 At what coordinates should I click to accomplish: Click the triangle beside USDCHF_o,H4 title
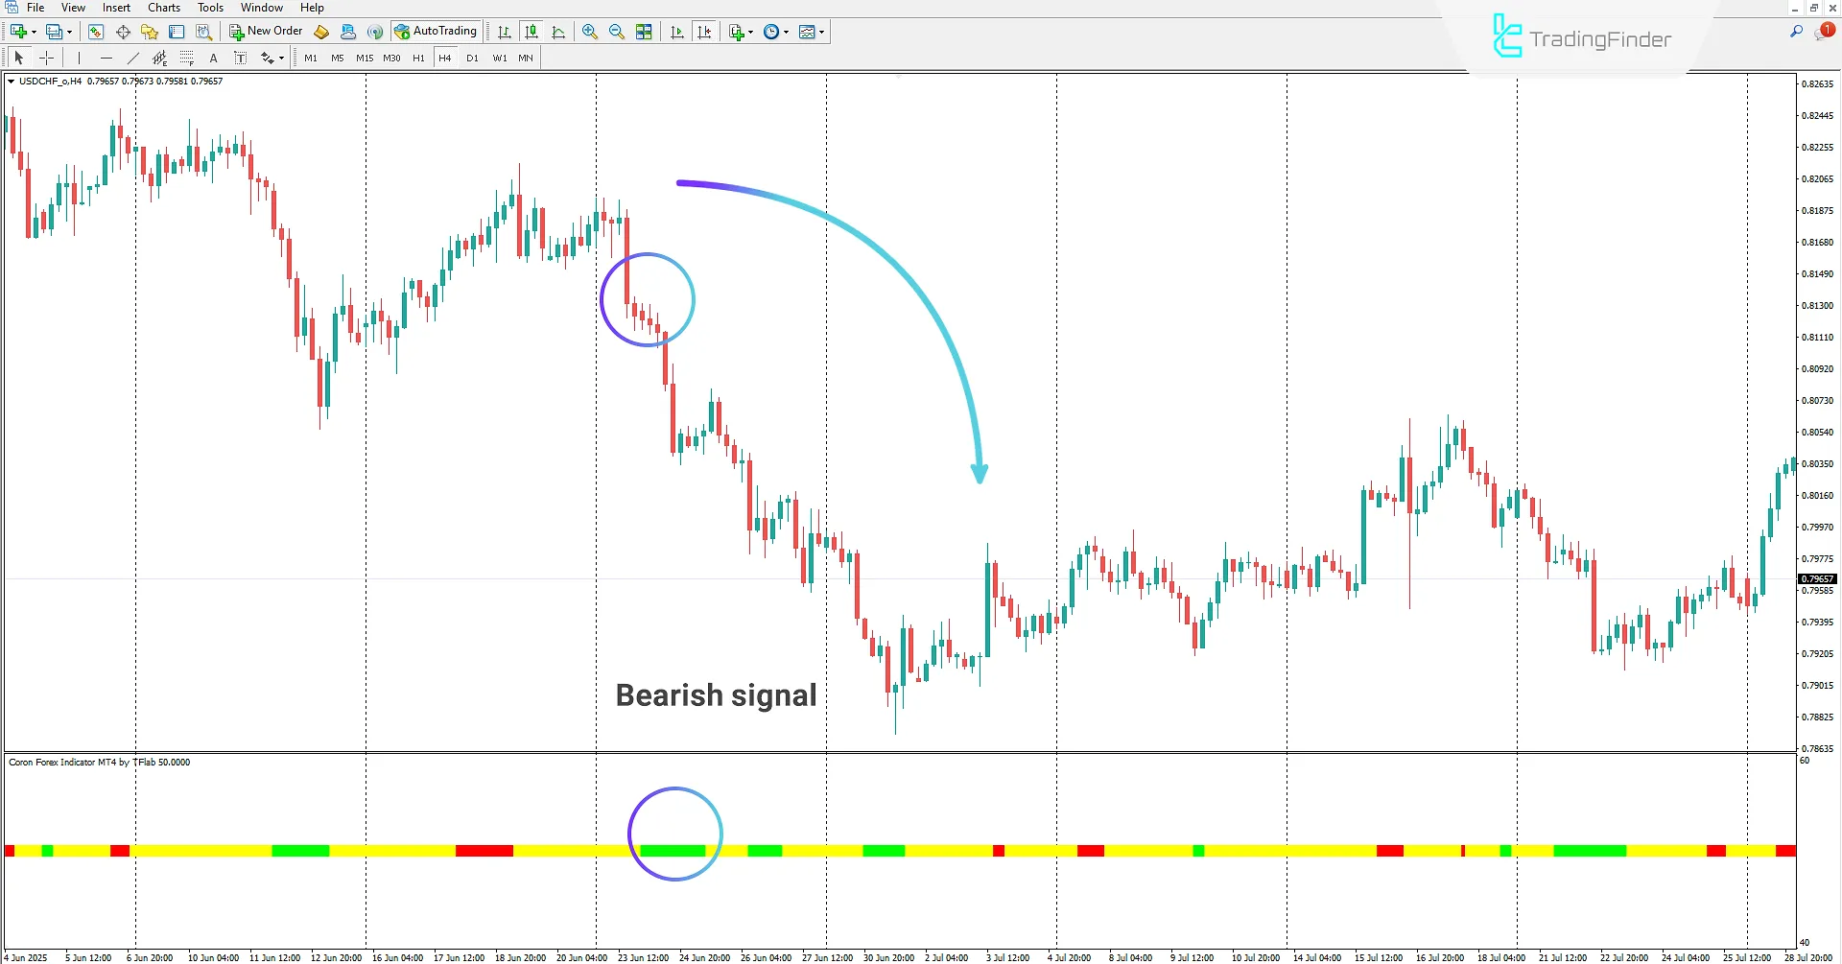pos(11,82)
